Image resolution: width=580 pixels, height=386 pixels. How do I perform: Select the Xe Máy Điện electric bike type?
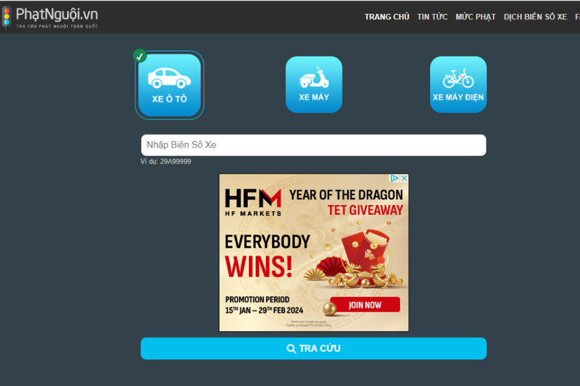point(458,84)
